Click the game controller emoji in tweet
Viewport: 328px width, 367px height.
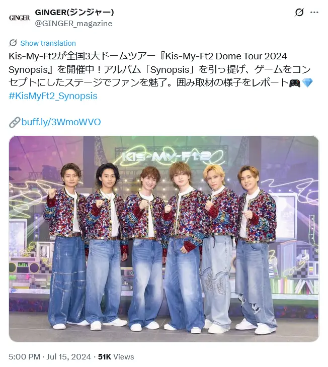tap(295, 83)
